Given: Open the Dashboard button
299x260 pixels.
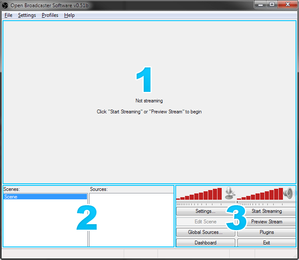Looking at the screenshot, I should [x=205, y=243].
